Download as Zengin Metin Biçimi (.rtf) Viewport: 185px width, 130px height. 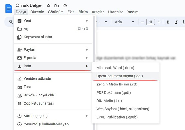pos(126,85)
